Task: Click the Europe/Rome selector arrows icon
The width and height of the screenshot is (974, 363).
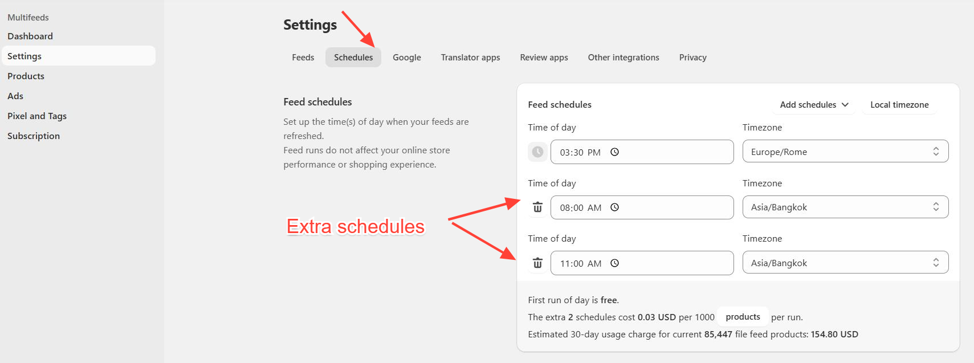Action: pyautogui.click(x=936, y=152)
